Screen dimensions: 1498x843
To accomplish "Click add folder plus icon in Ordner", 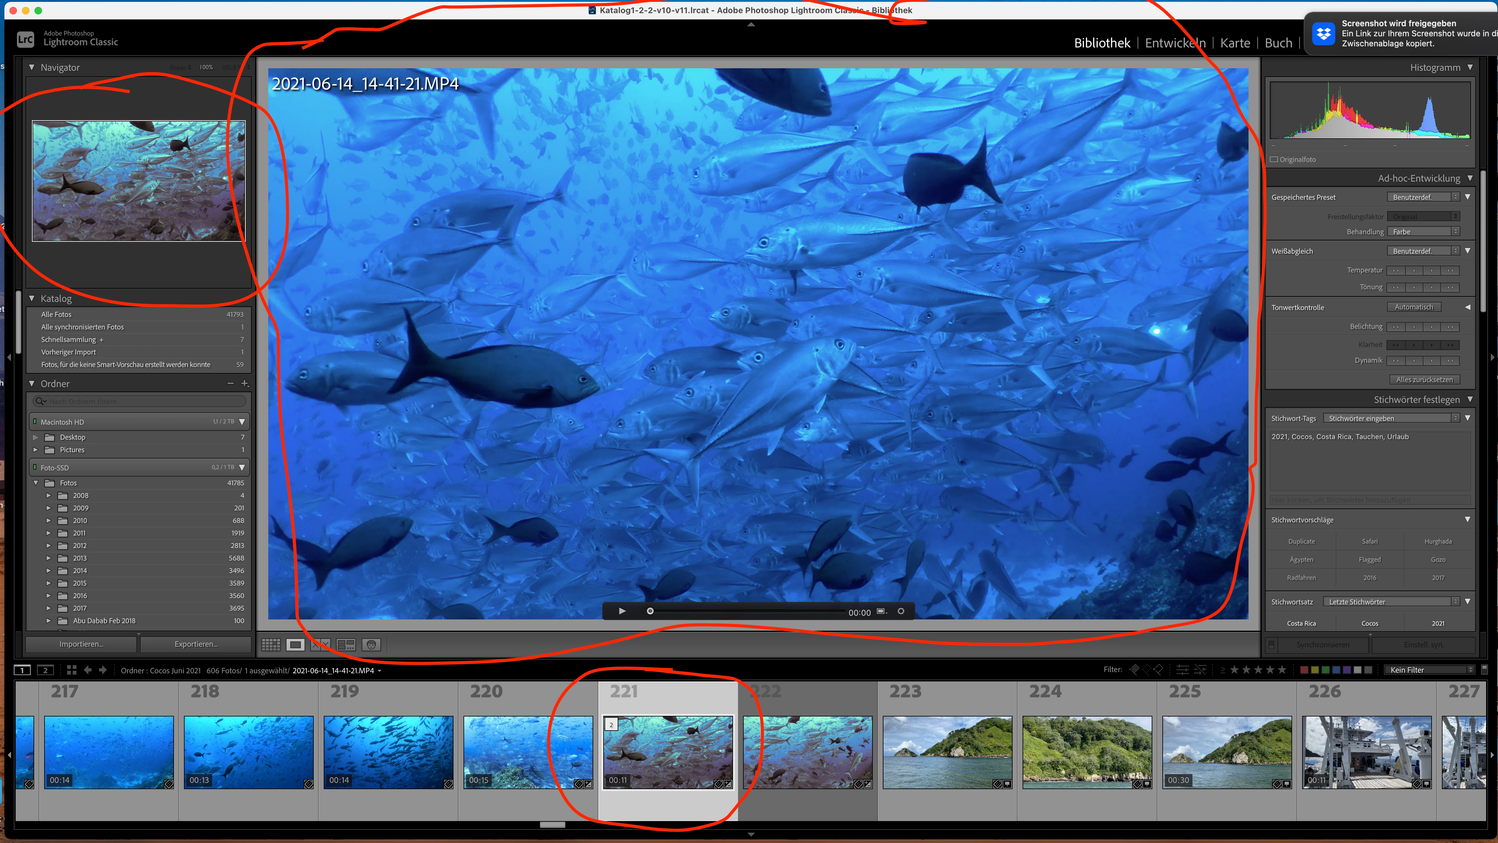I will 245,383.
